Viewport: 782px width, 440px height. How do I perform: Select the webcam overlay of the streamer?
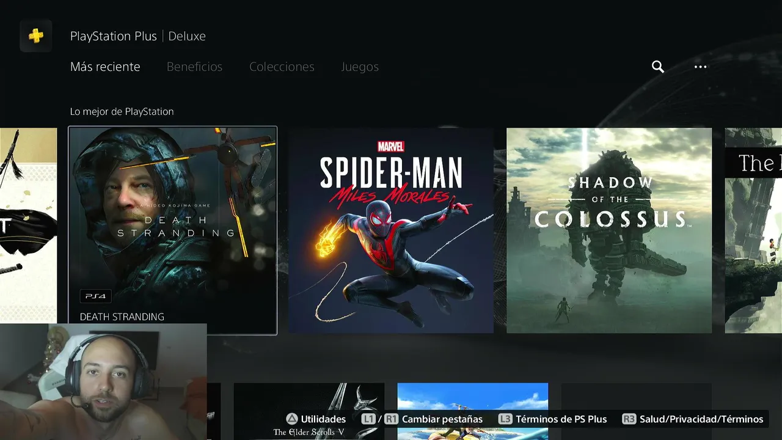[103, 382]
